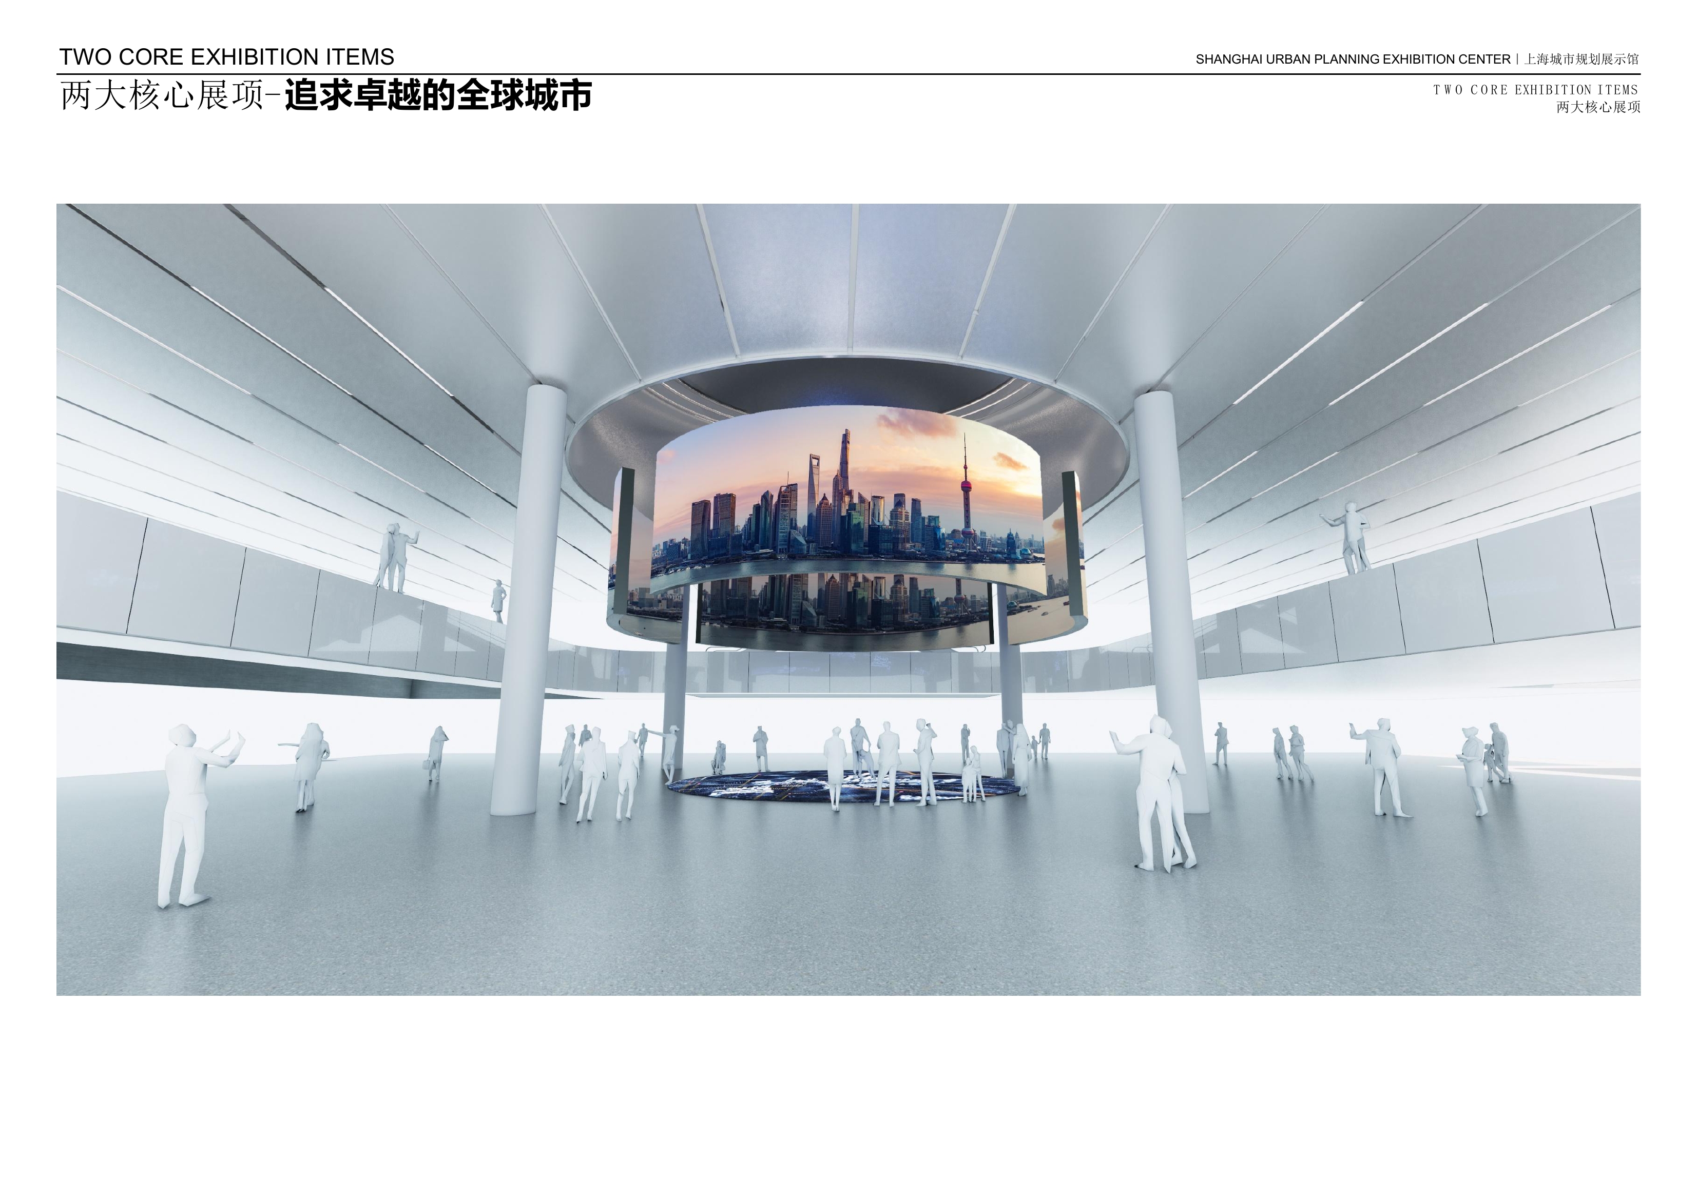Click the 上海城市规划展示馆 header text

[x=1582, y=59]
